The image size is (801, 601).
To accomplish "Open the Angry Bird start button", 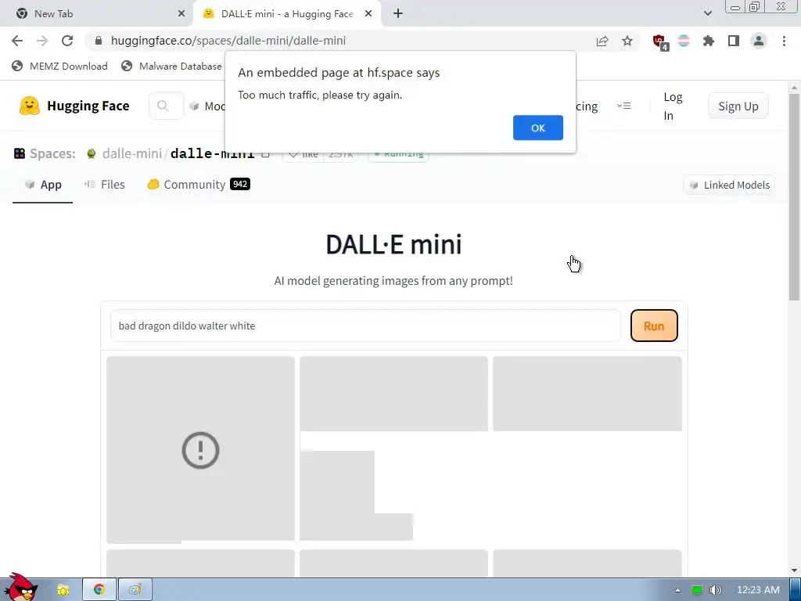I will 20,588.
